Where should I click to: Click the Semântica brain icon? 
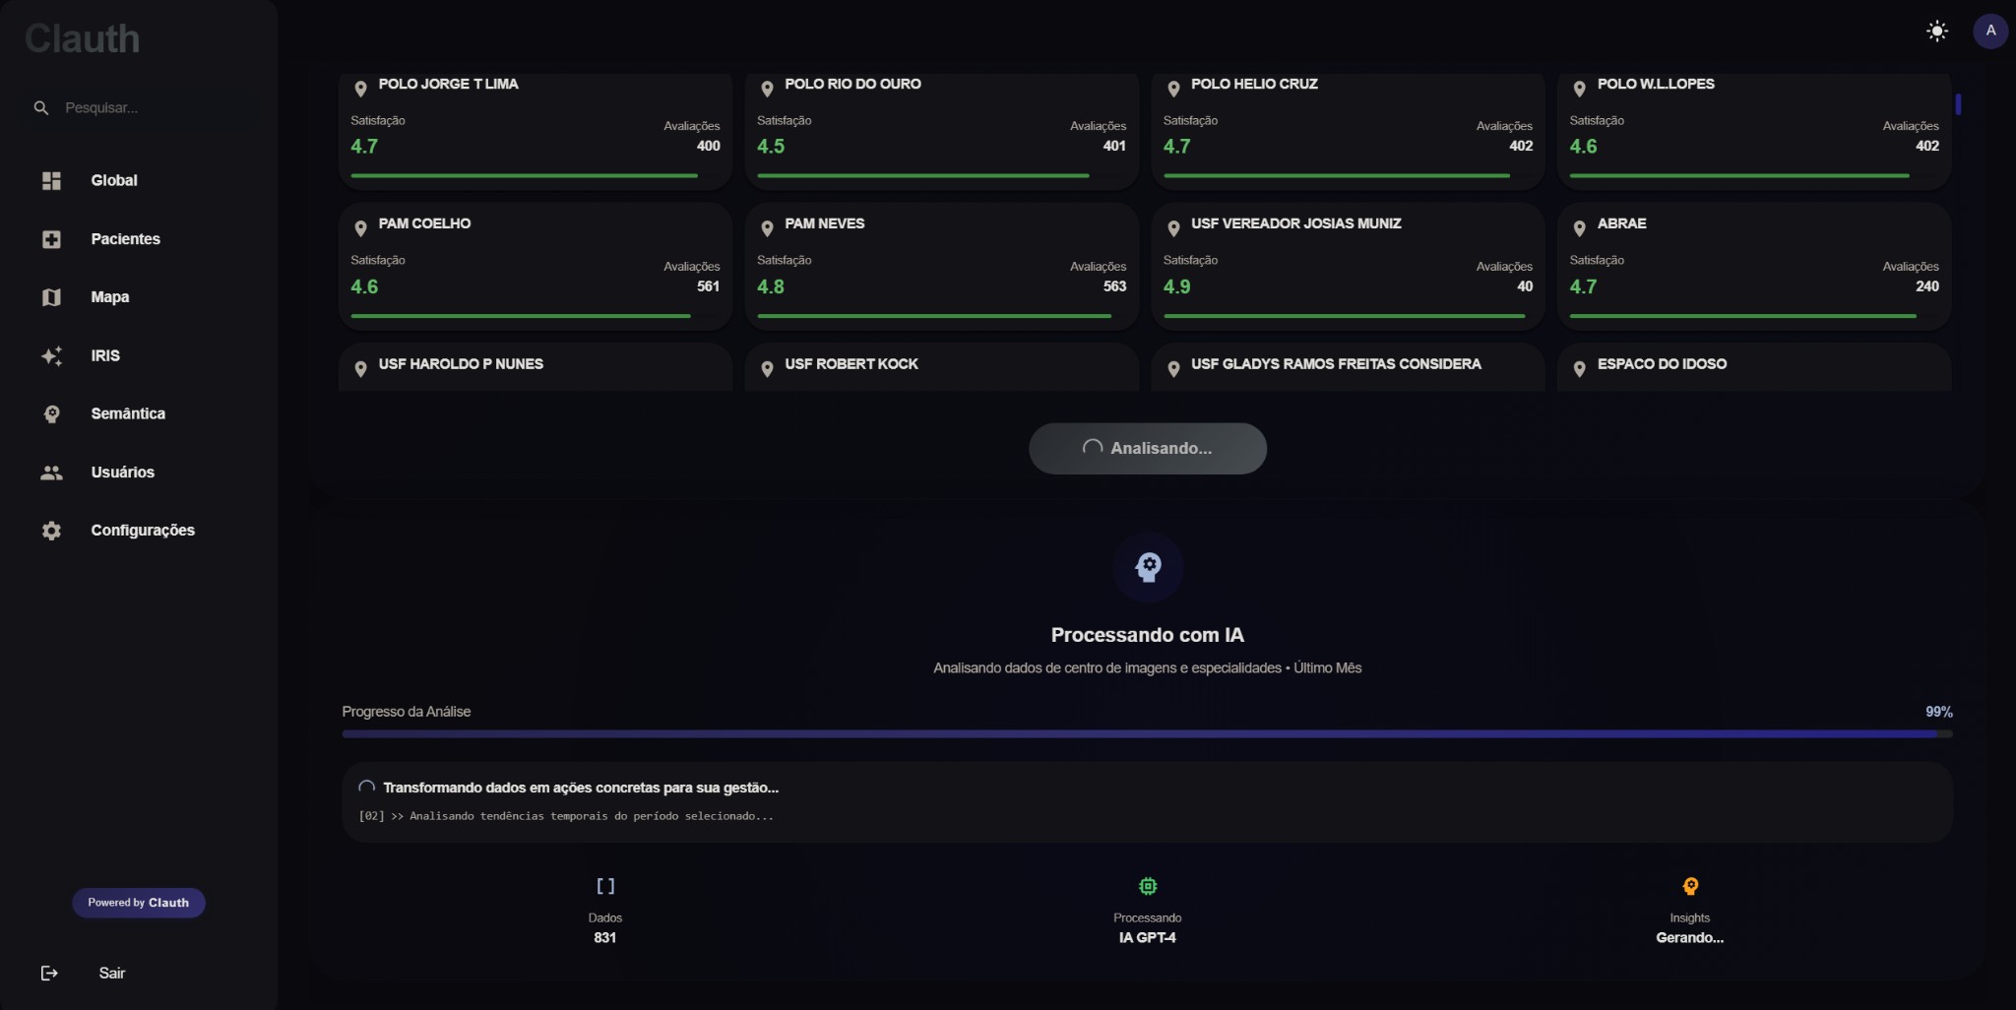pyautogui.click(x=52, y=414)
